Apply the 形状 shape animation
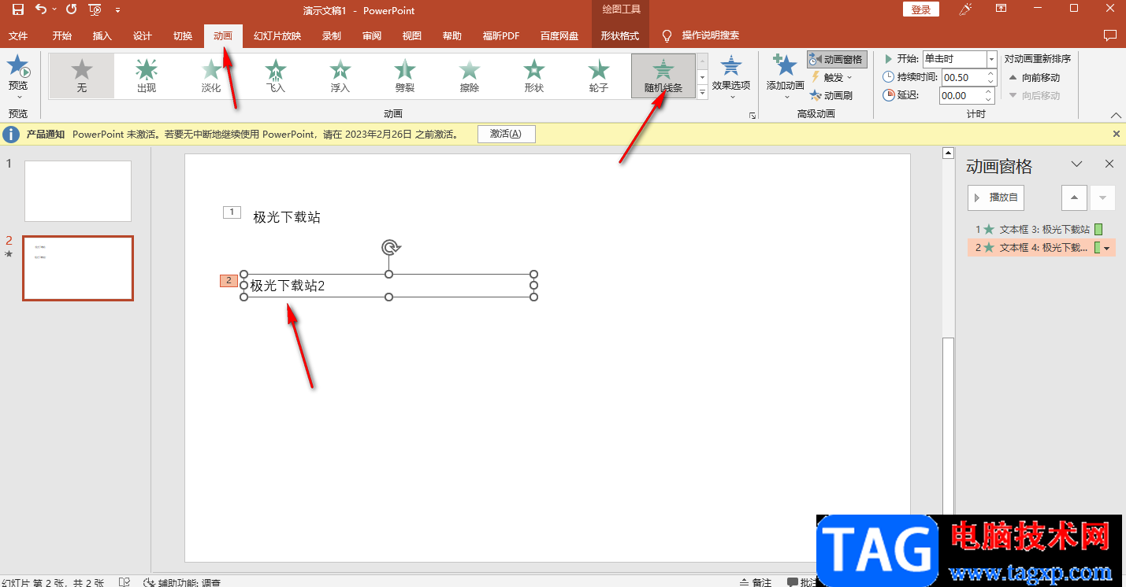1126x587 pixels. tap(534, 76)
